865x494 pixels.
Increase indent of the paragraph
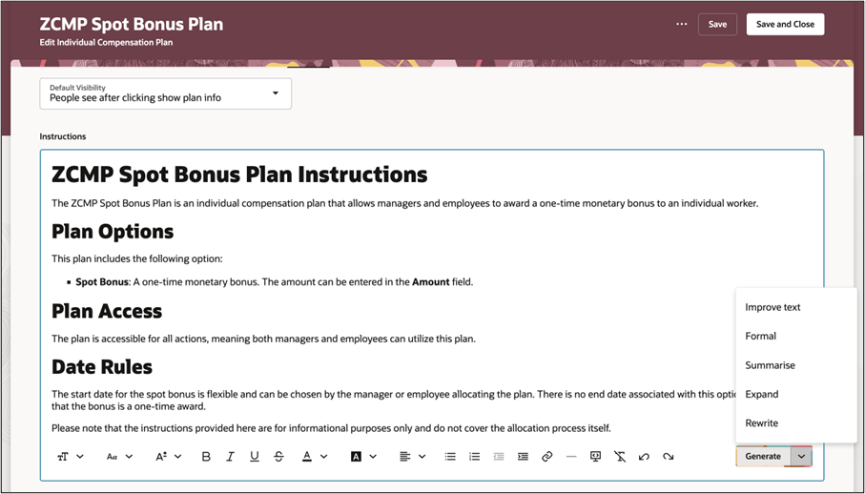(523, 457)
